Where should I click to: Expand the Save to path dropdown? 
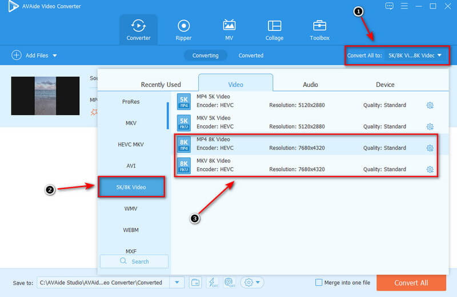coord(177,282)
